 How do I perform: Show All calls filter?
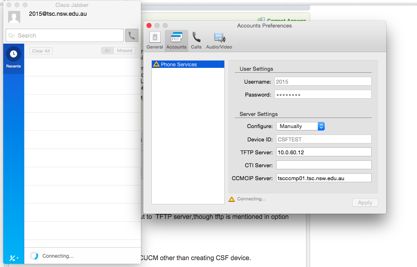107,50
